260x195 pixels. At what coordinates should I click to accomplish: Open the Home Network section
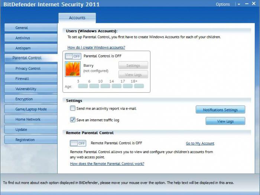click(x=31, y=119)
